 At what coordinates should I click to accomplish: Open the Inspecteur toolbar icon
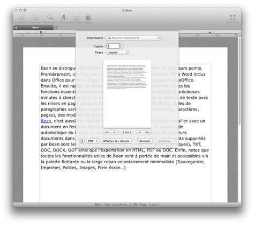tap(76, 18)
